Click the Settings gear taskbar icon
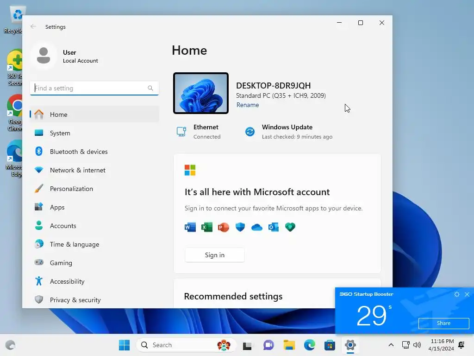474x356 pixels. (350, 345)
